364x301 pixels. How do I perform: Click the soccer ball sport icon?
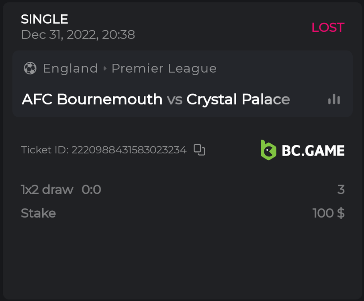pyautogui.click(x=30, y=69)
